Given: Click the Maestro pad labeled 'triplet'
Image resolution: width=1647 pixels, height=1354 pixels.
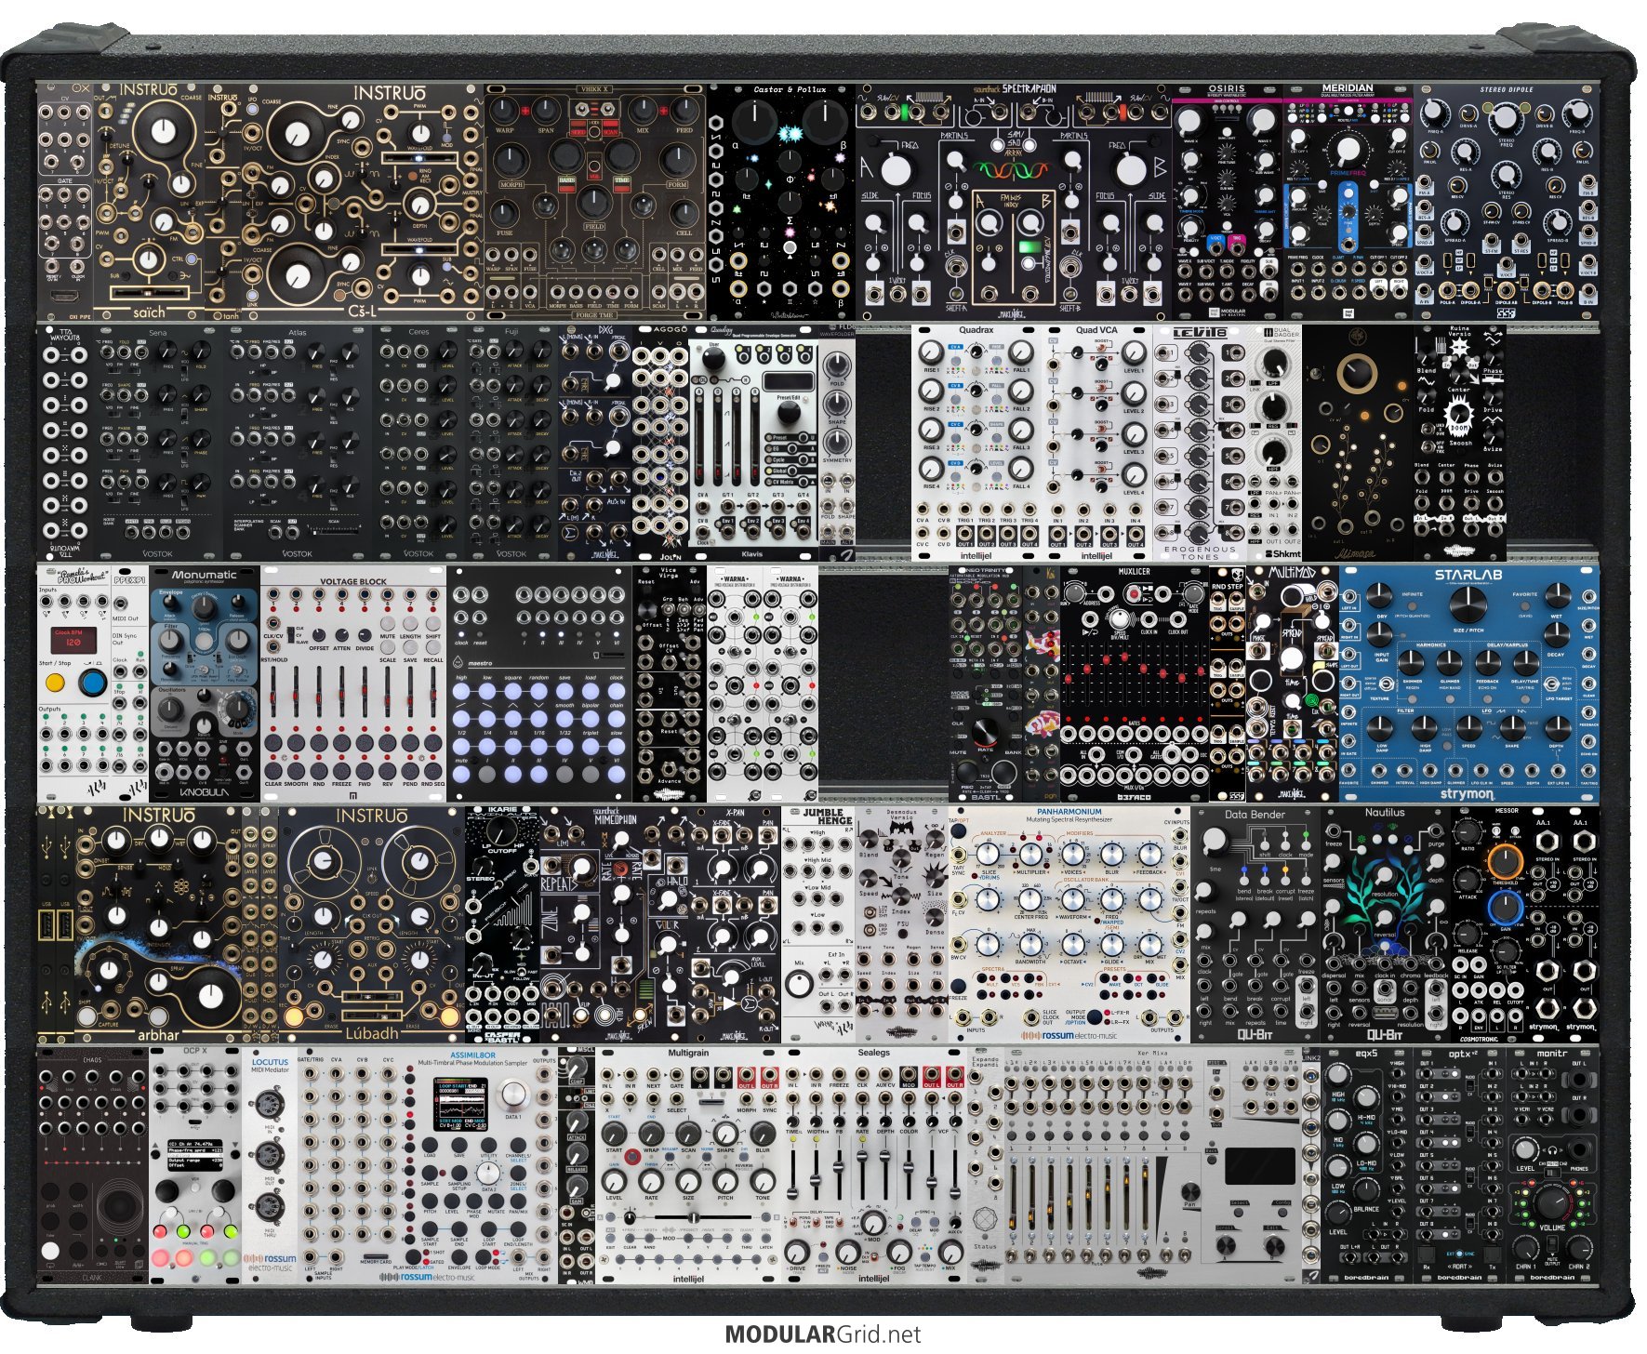Looking at the screenshot, I should pos(591,746).
